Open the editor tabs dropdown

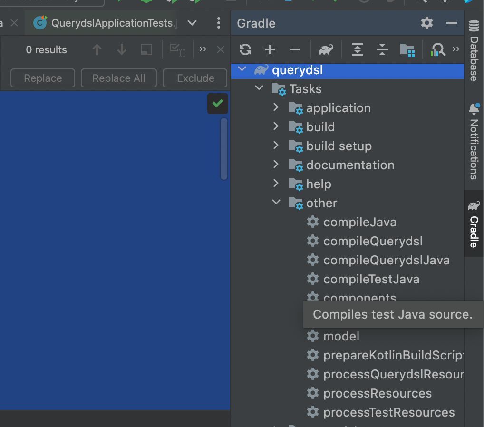click(x=192, y=23)
